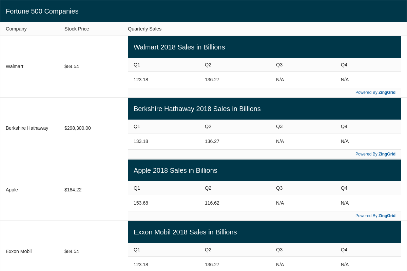
Task: Select the Exxon Mobil company cell
Action: click(x=19, y=251)
